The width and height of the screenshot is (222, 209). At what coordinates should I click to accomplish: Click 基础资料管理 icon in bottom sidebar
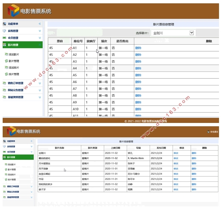(5, 197)
